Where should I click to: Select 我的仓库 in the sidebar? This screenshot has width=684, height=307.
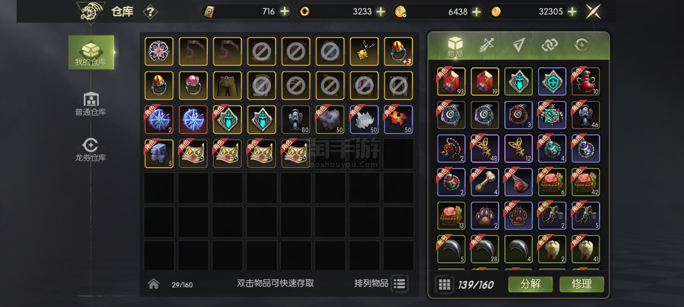tap(91, 52)
